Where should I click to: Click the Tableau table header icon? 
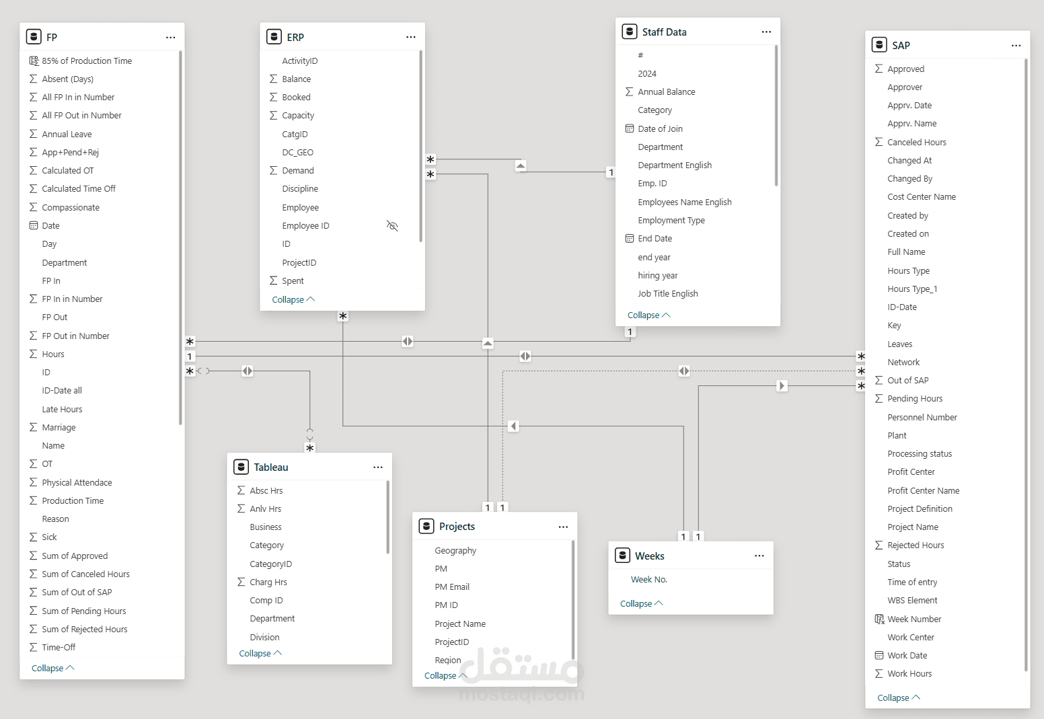pyautogui.click(x=241, y=467)
